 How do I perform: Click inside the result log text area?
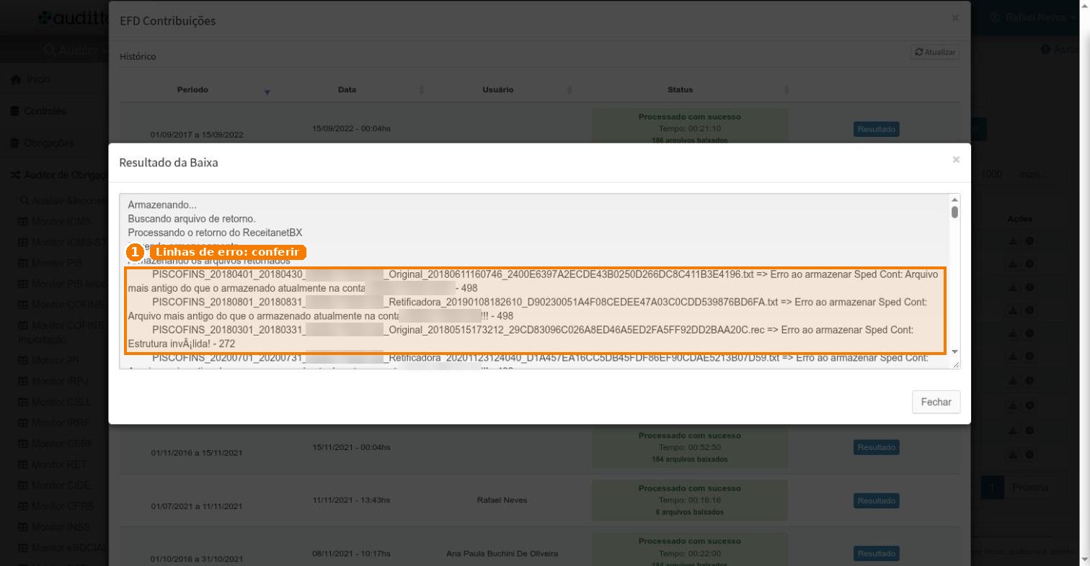(x=539, y=281)
